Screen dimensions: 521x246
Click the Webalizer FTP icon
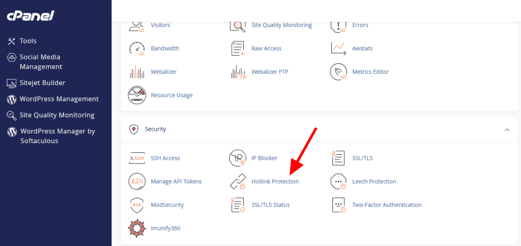tap(238, 72)
